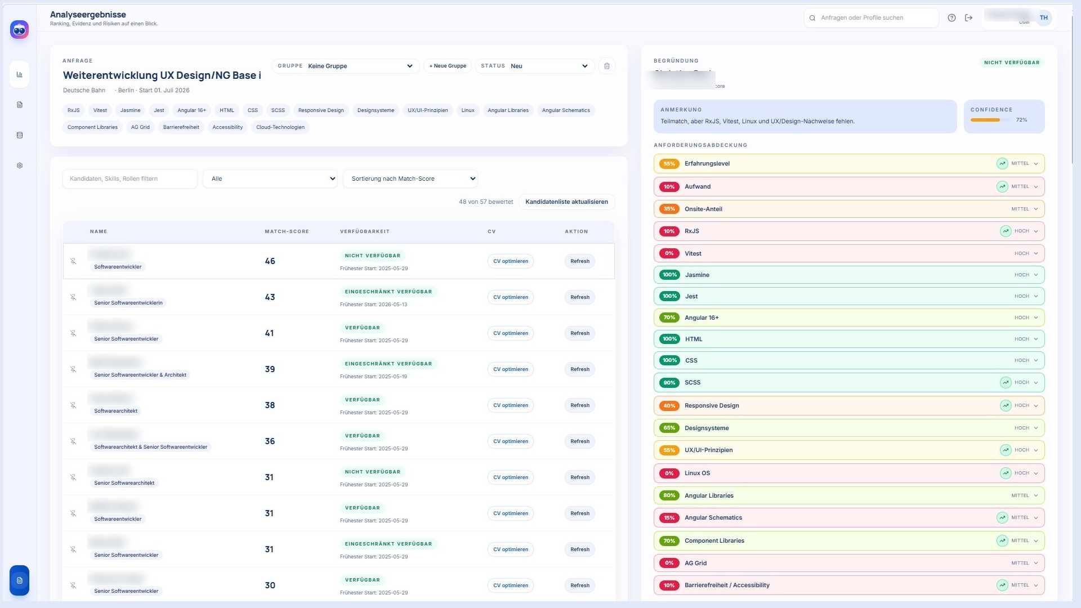Open the document page sidebar icon
The height and width of the screenshot is (608, 1081).
pyautogui.click(x=20, y=105)
